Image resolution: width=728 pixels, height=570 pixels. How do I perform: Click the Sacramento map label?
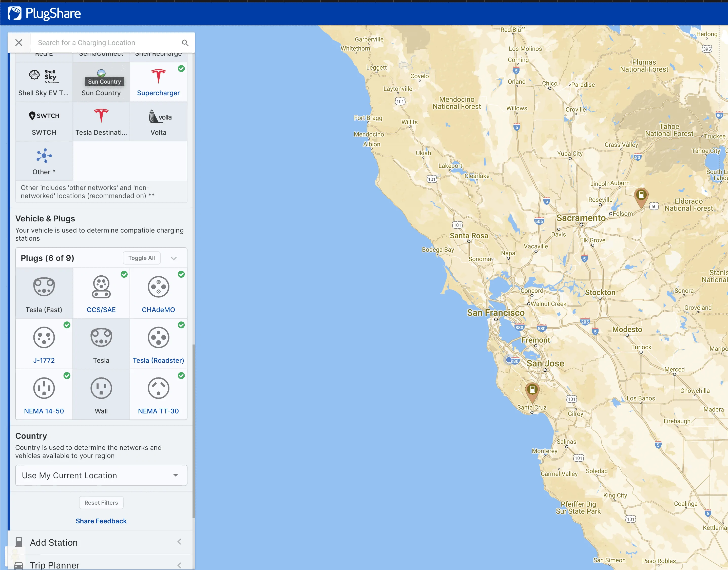click(581, 218)
